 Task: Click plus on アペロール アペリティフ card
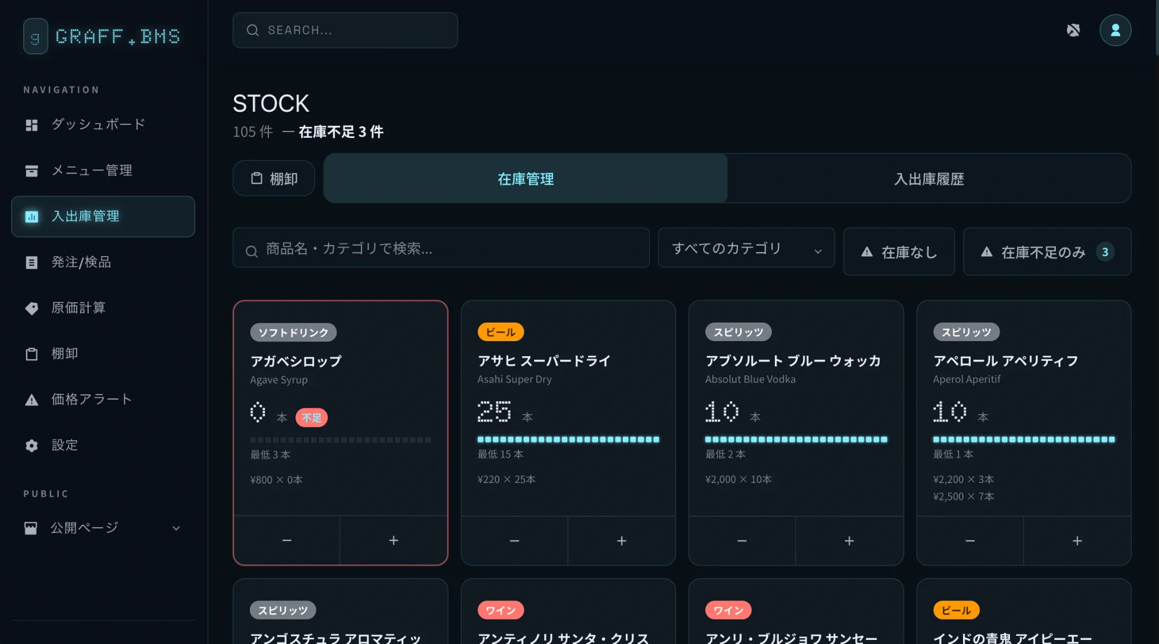tap(1077, 541)
